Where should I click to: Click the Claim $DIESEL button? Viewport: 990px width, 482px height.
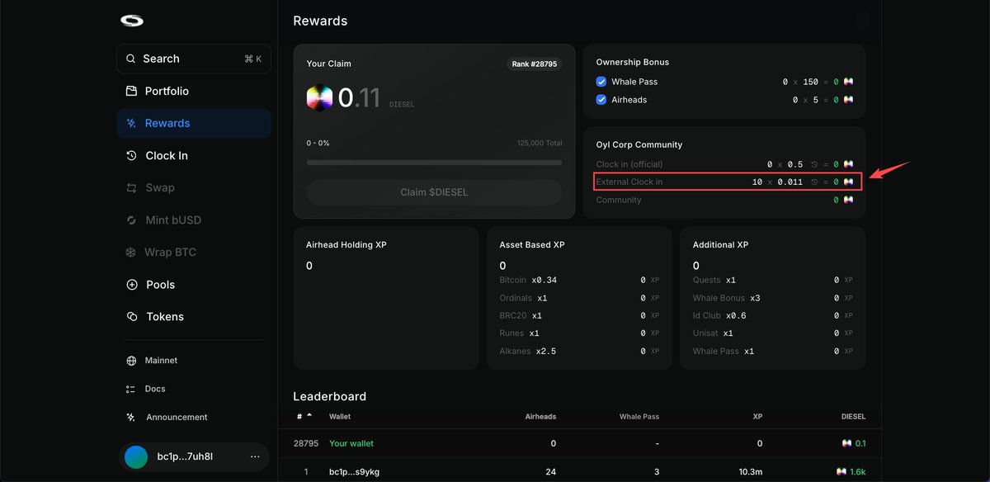point(434,192)
